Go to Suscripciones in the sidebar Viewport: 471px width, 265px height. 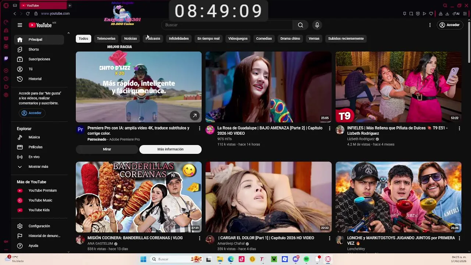[x=39, y=59]
